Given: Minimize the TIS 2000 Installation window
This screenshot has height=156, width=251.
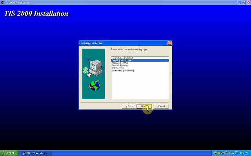Looking at the screenshot, I should click(x=239, y=2).
